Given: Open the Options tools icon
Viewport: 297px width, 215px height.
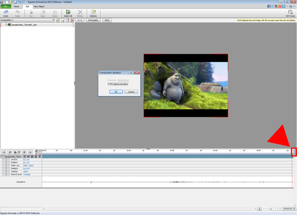Looking at the screenshot, I should (x=93, y=12).
